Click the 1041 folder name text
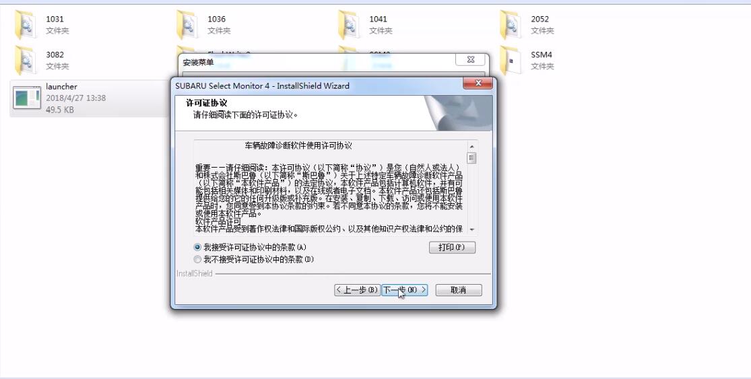This screenshot has width=751, height=379. [x=378, y=19]
